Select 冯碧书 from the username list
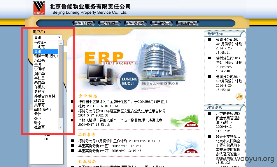Image resolution: width=277 pixels, height=167 pixels. (x=46, y=60)
